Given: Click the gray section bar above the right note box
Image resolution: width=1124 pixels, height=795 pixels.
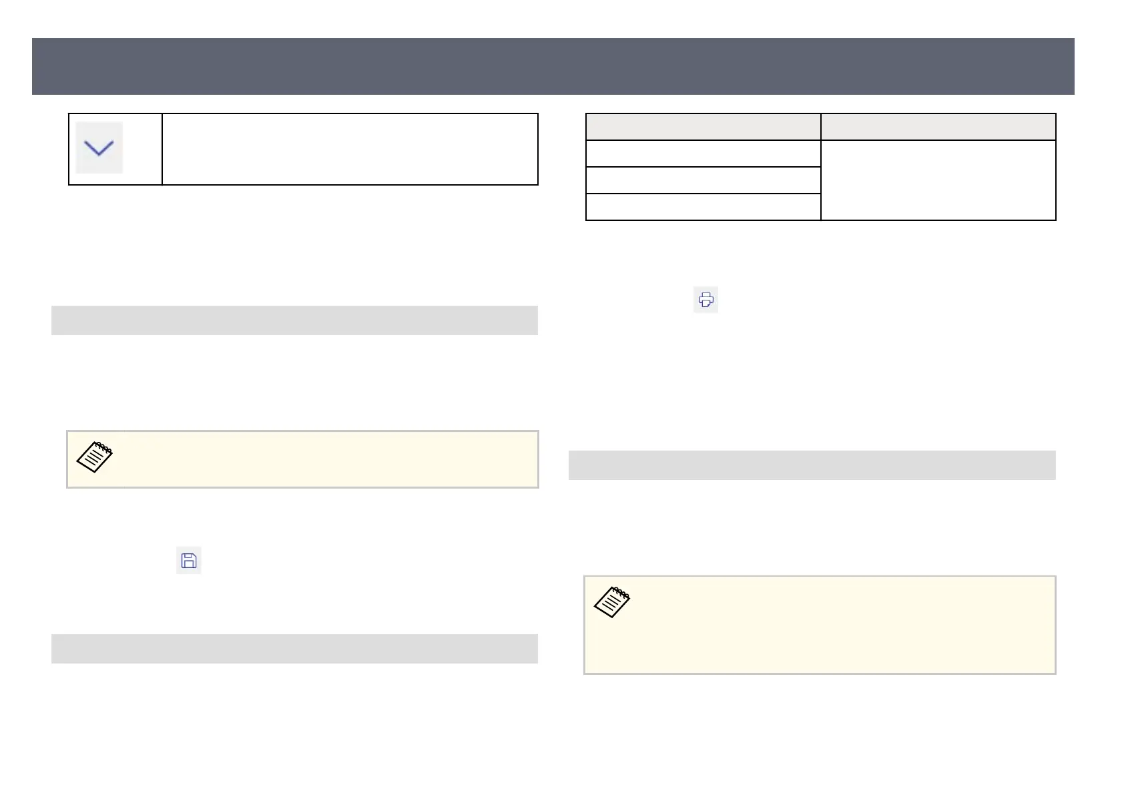Looking at the screenshot, I should coord(812,465).
